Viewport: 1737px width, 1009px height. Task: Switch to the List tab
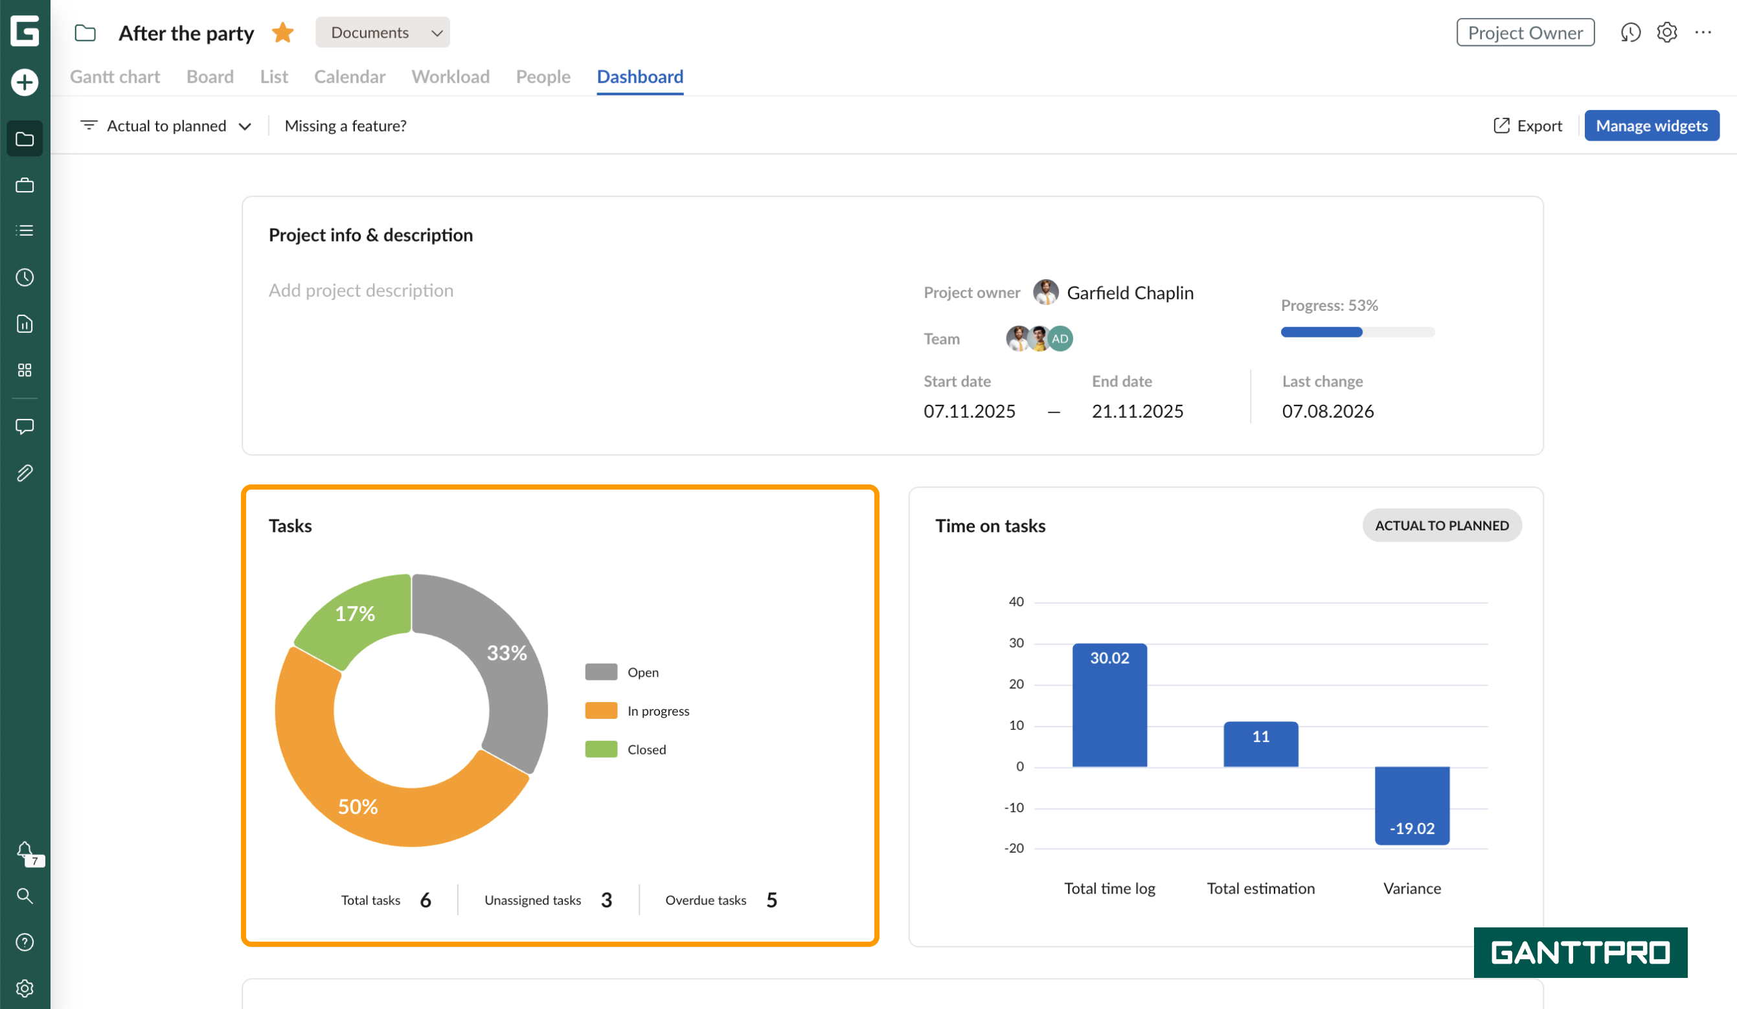tap(275, 76)
